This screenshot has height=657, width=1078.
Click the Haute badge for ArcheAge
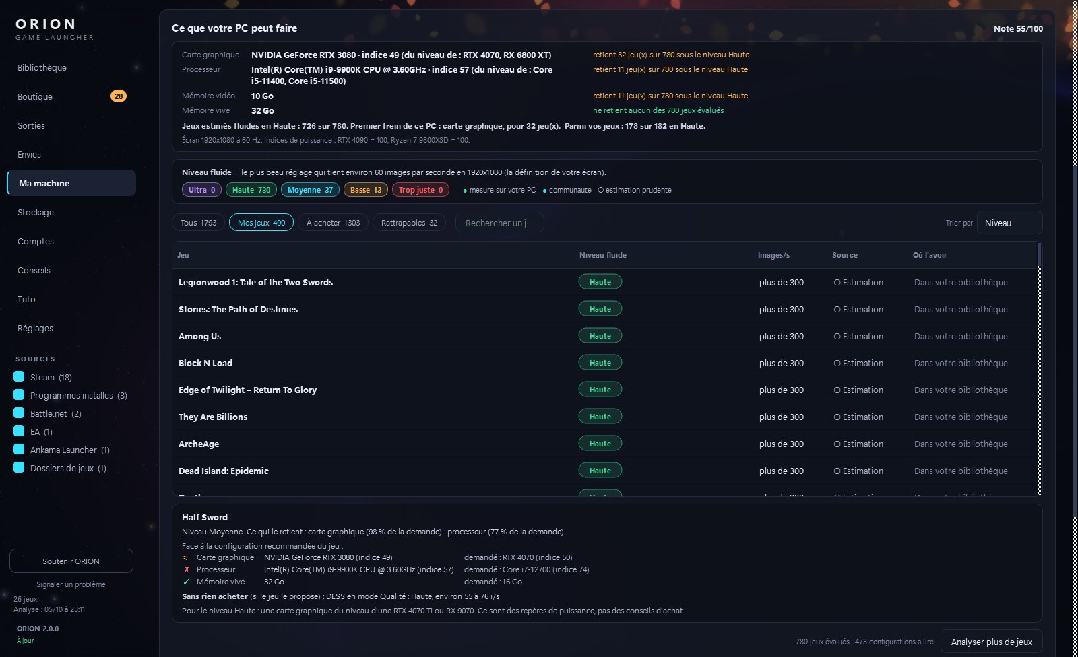[x=600, y=444]
